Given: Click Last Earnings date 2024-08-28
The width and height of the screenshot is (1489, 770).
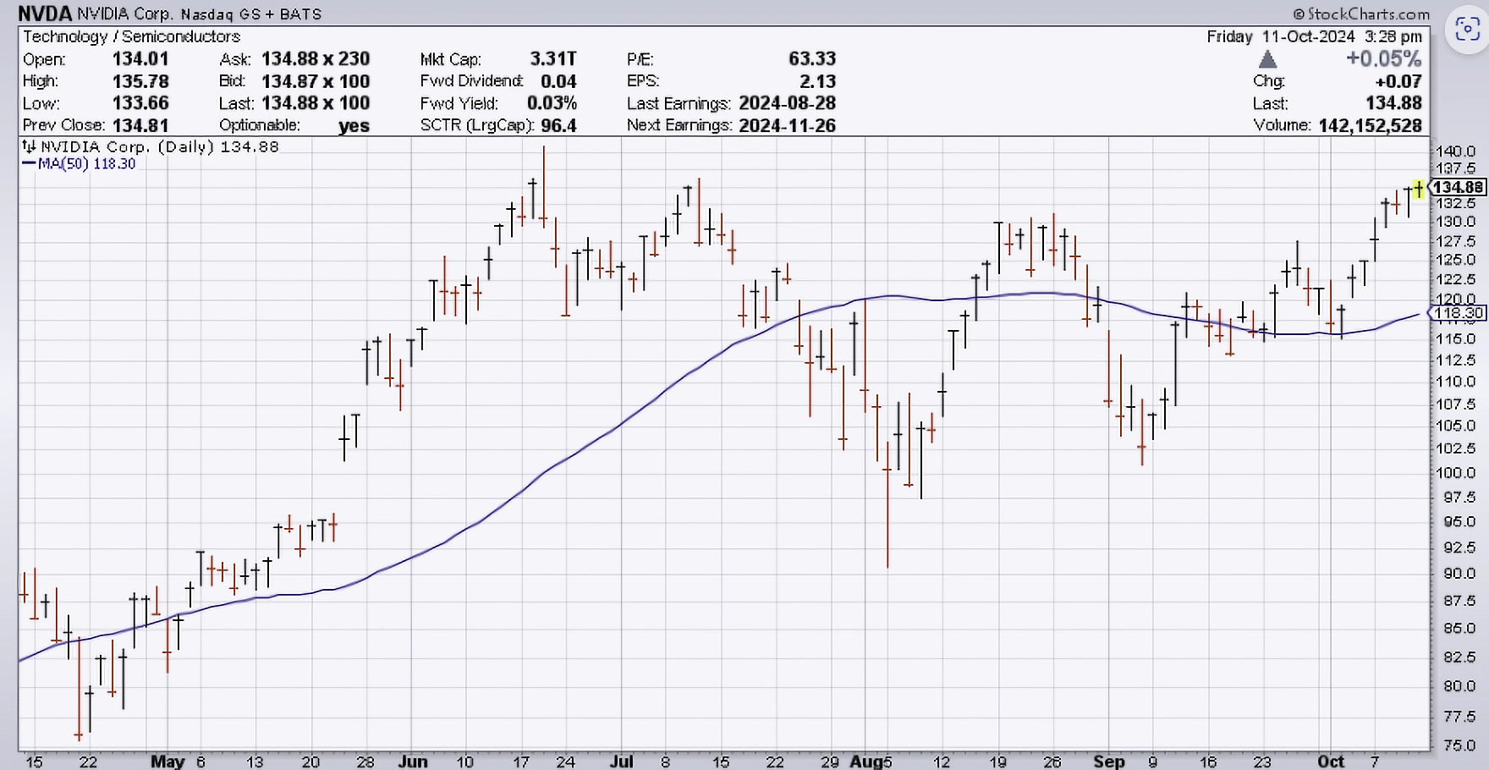Looking at the screenshot, I should pos(787,103).
